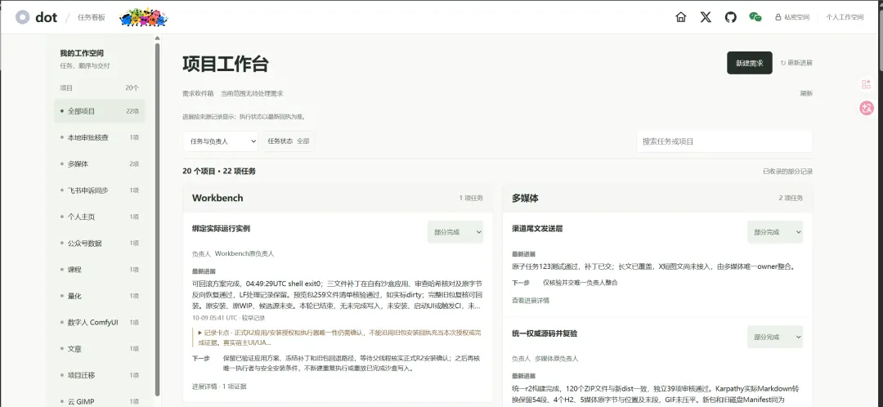Select 项目迁移 project in sidebar

click(x=100, y=375)
